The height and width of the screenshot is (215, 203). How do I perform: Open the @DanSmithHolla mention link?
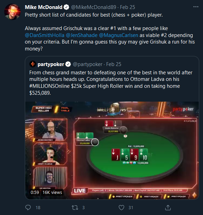44,35
